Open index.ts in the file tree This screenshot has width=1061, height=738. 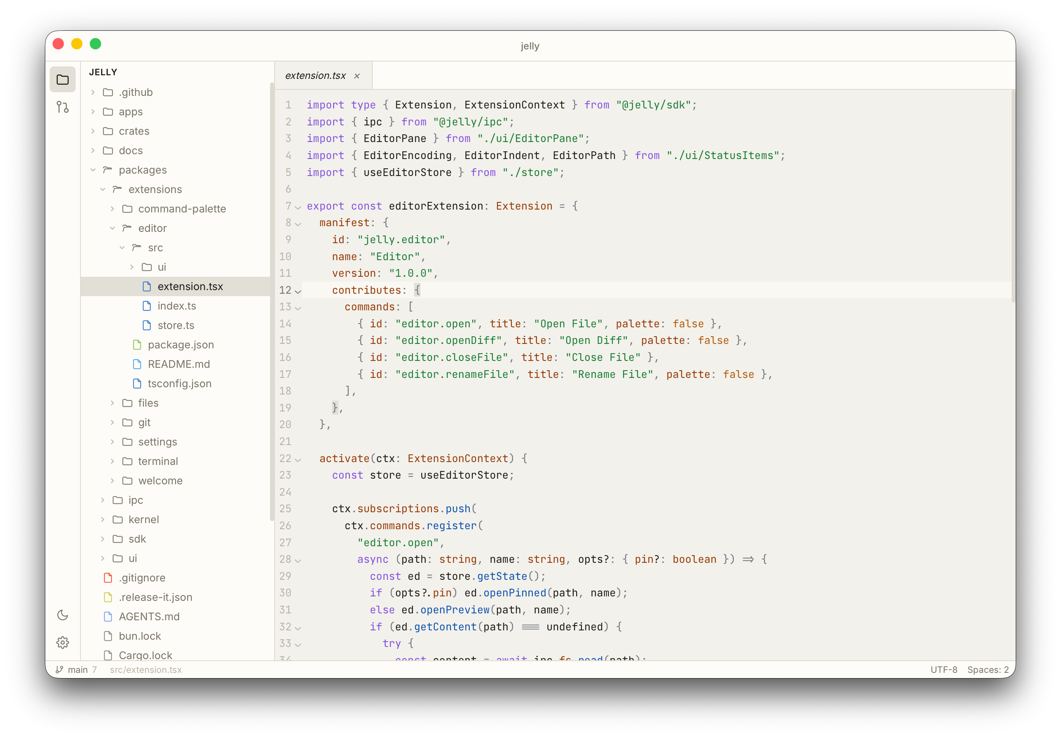point(175,305)
